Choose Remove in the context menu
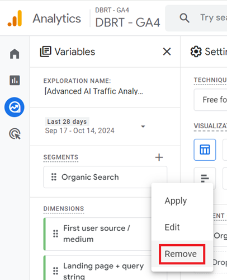Viewport: 227px width, 280px height. click(x=181, y=254)
